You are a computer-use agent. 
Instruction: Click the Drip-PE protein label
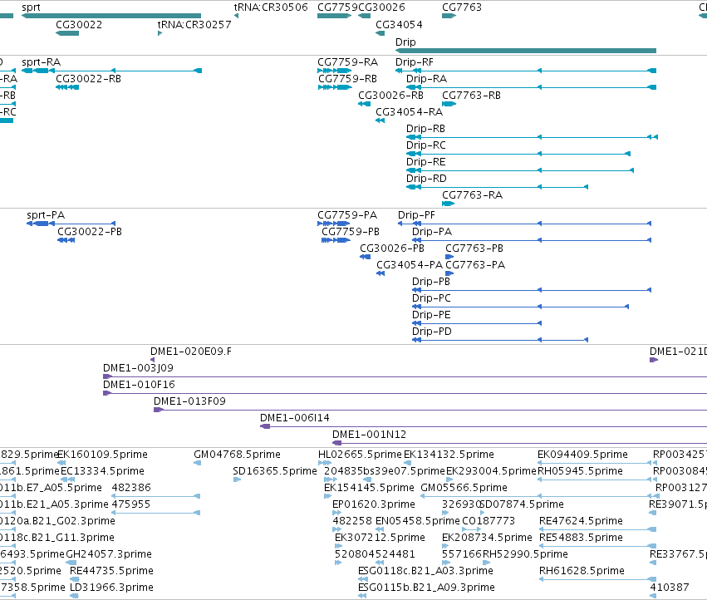coord(431,314)
